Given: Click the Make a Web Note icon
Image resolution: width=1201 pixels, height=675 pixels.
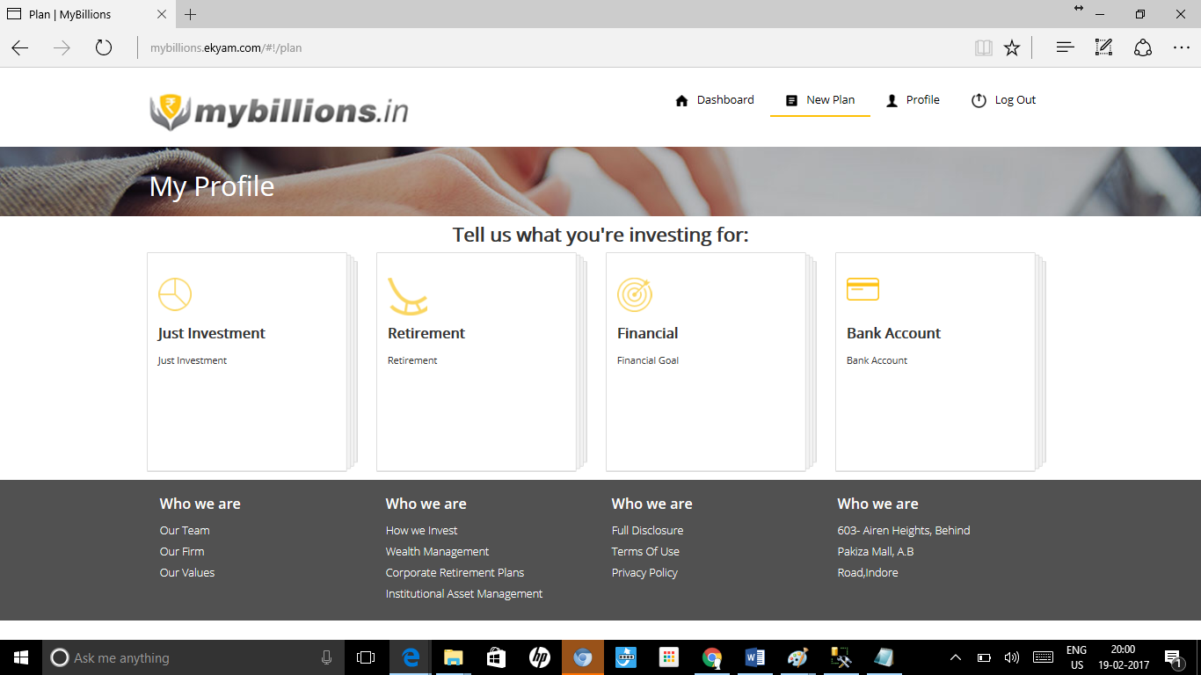Looking at the screenshot, I should (1103, 48).
